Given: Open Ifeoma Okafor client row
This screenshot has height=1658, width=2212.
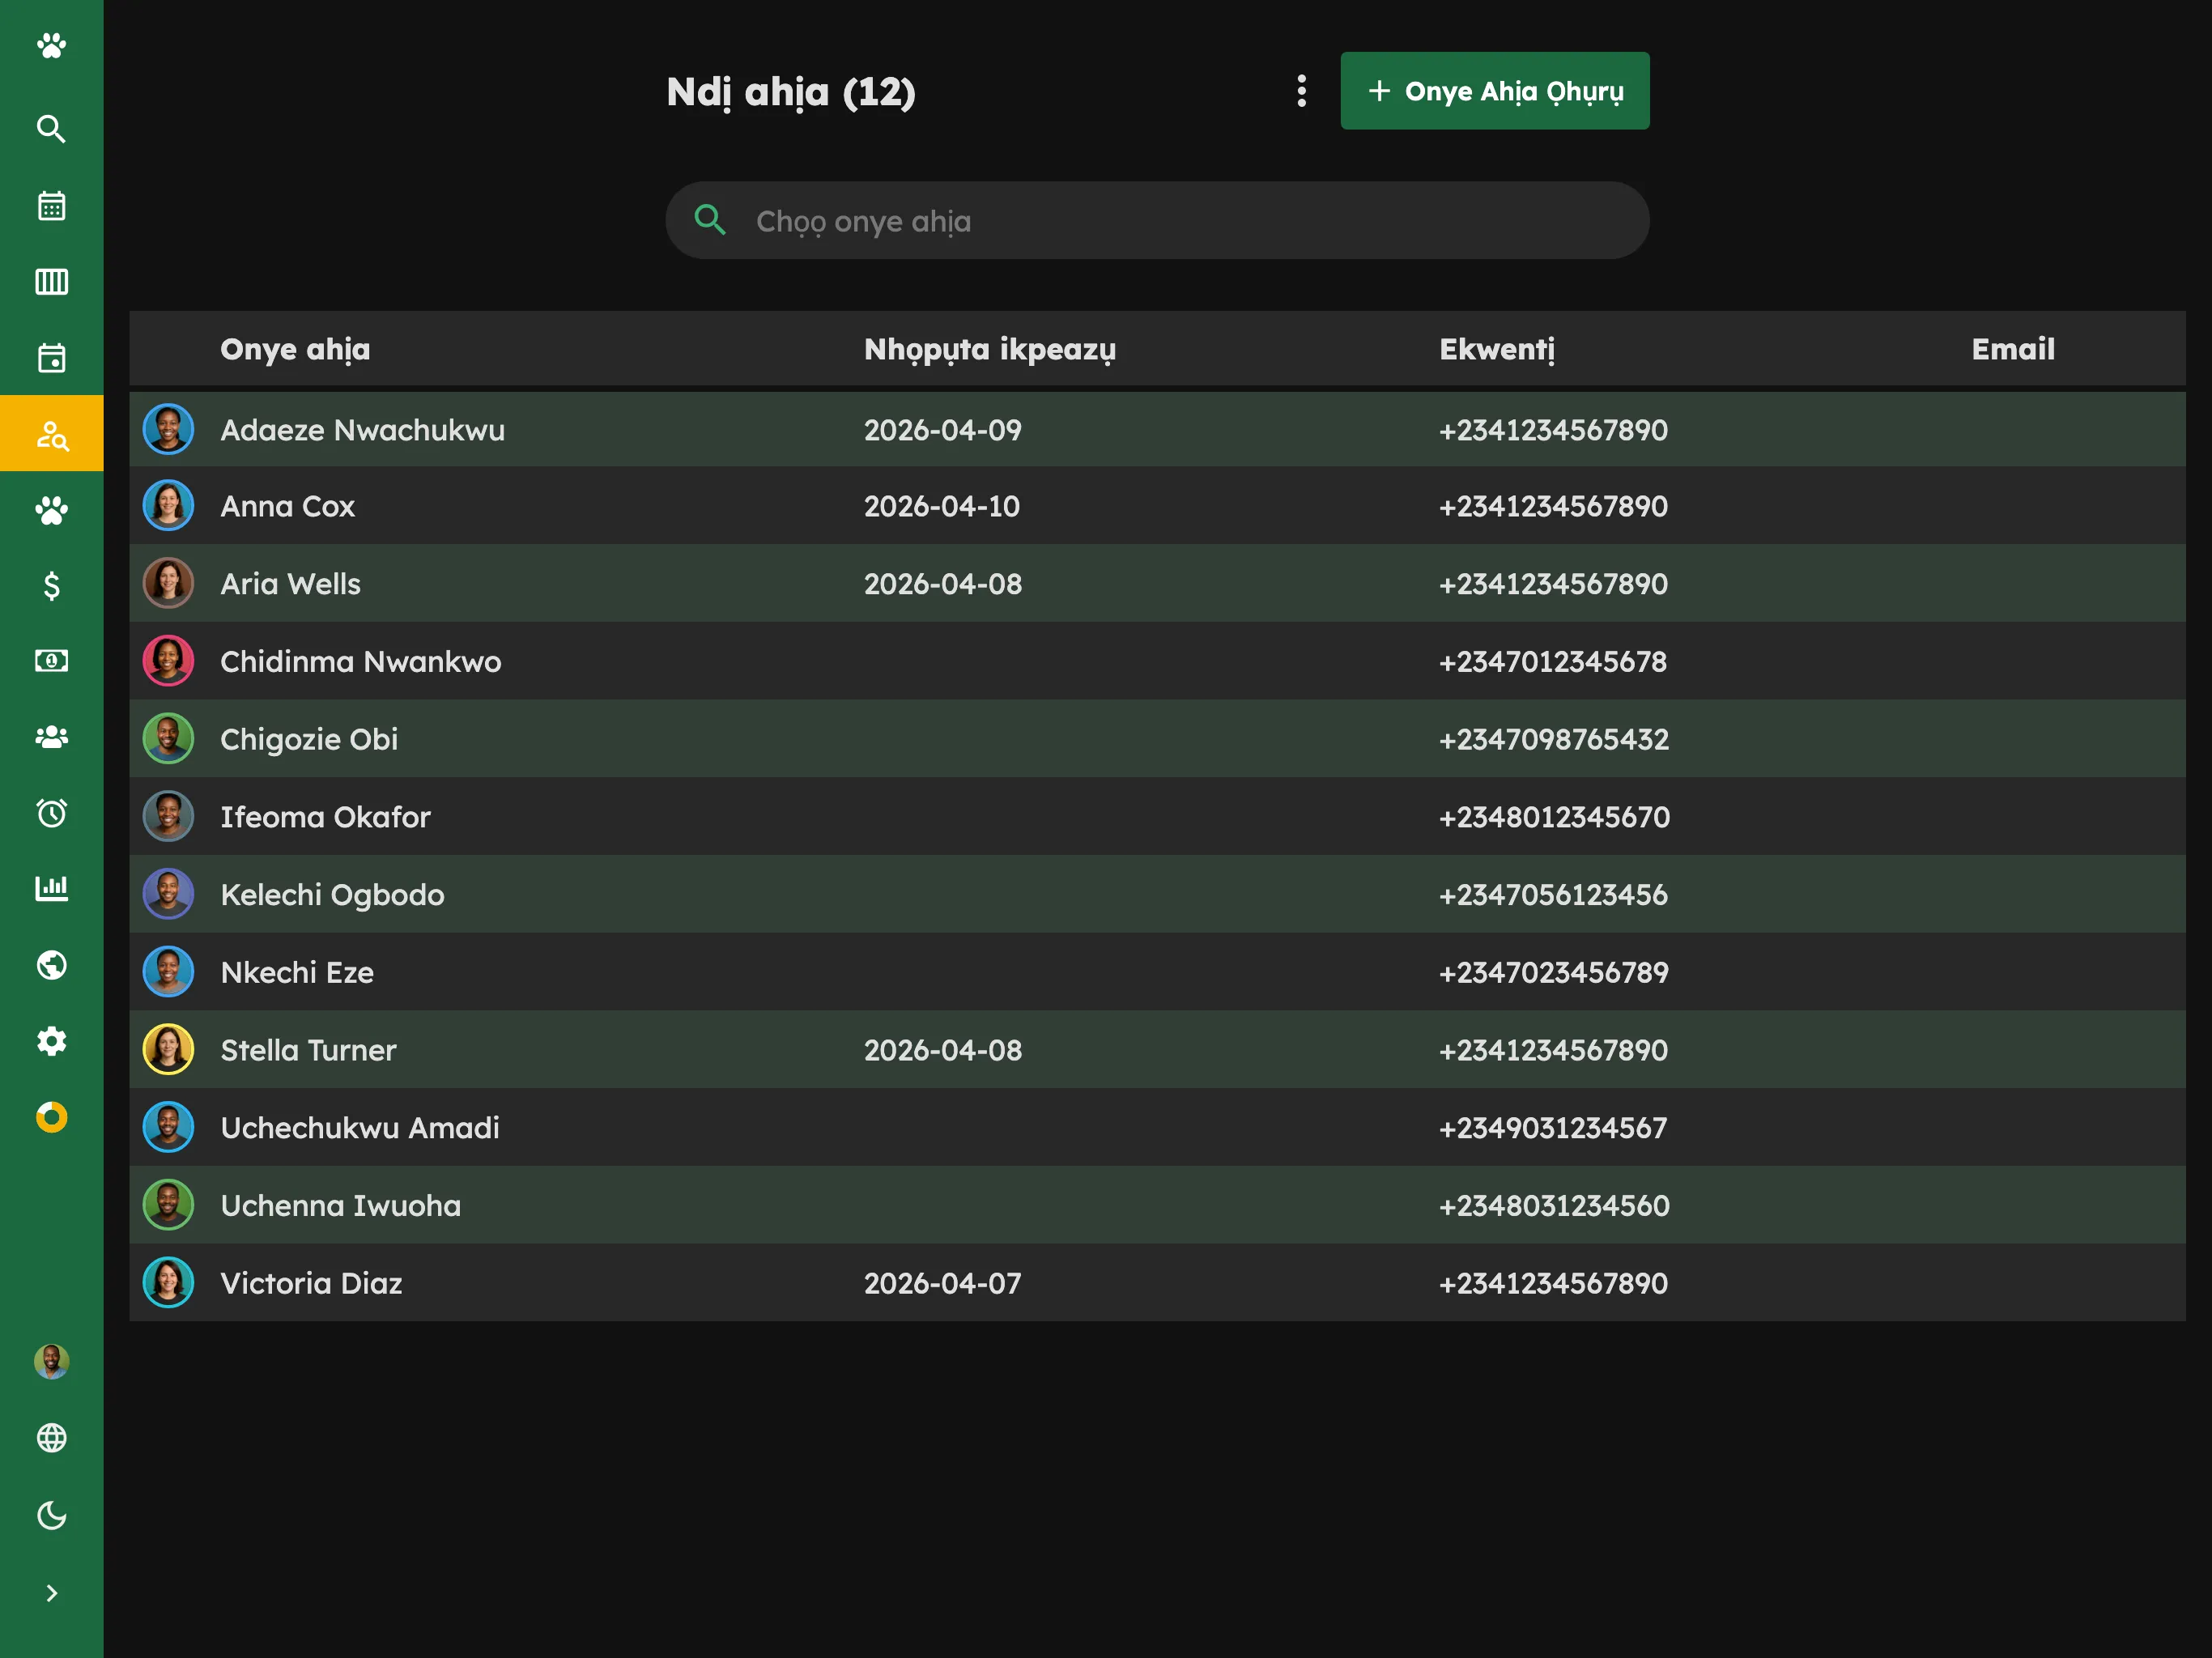Looking at the screenshot, I should click(1157, 817).
